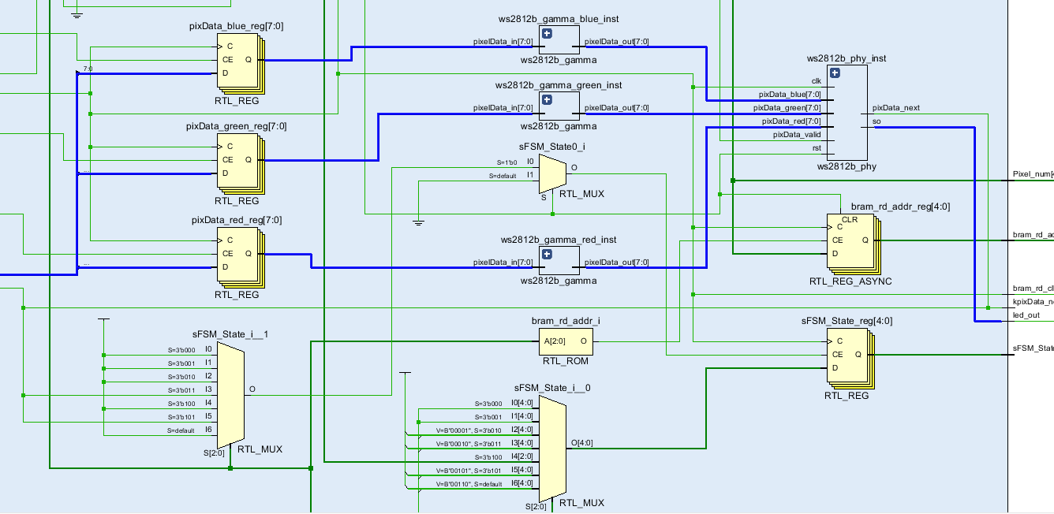Click the pixelData_out[7:0] pin of blue gamma
Screen dimensions: 1054x514
(616, 42)
